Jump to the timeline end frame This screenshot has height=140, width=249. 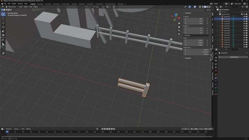114,129
